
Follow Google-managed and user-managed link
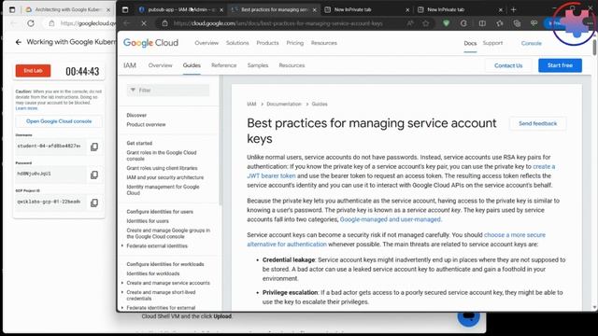pyautogui.click(x=391, y=219)
